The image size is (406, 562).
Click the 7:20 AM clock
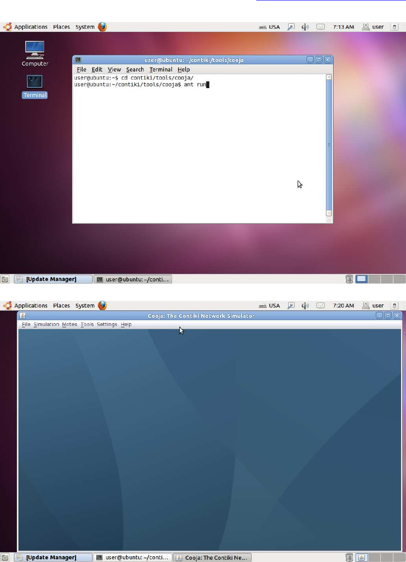click(344, 306)
